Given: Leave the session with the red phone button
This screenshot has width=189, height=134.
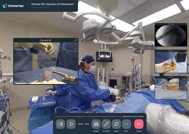Looking at the screenshot, I should [139, 124].
